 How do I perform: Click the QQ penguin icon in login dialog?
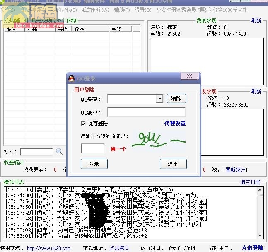[71, 78]
